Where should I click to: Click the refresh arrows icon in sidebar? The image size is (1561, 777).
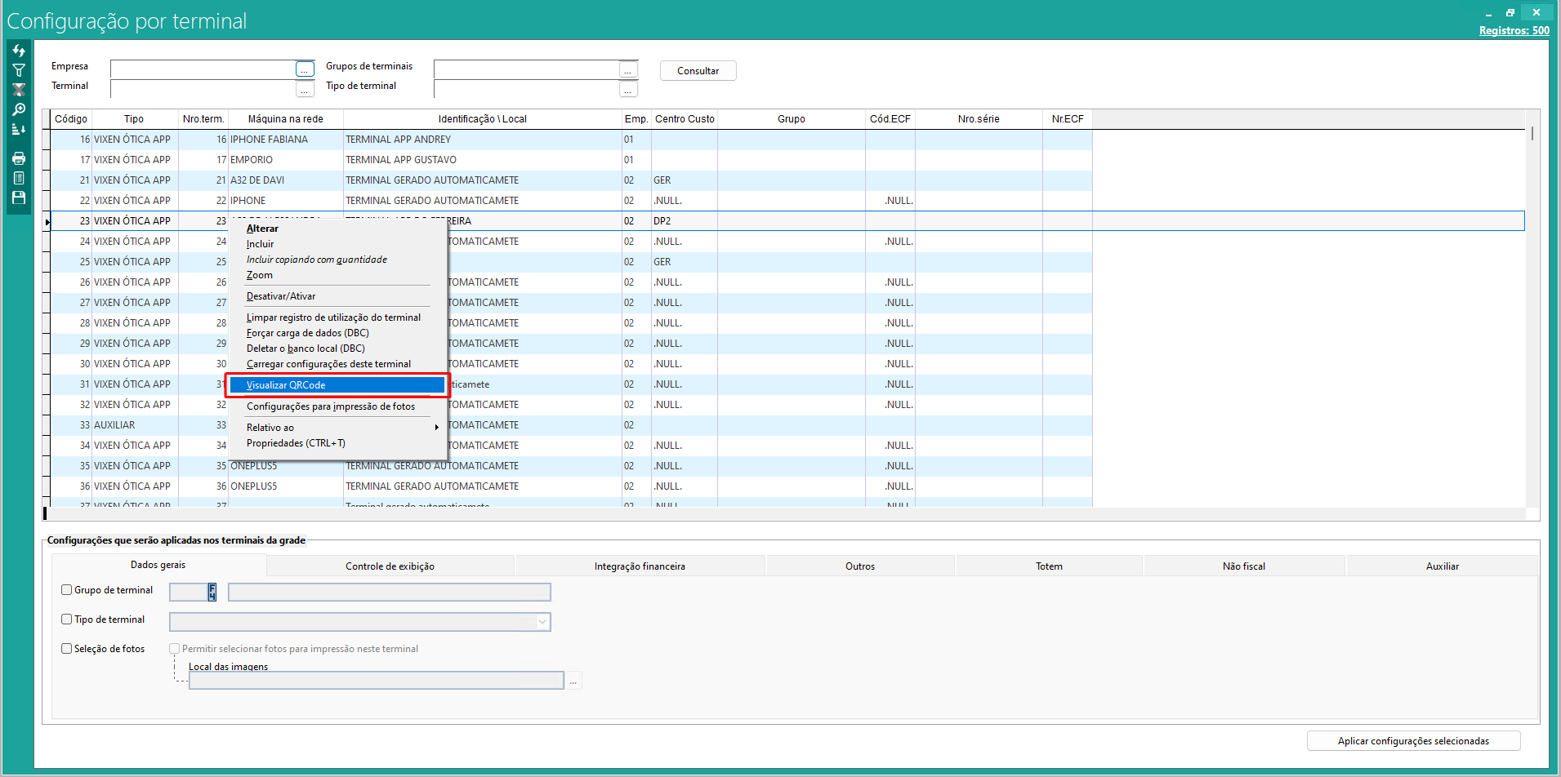pyautogui.click(x=19, y=51)
